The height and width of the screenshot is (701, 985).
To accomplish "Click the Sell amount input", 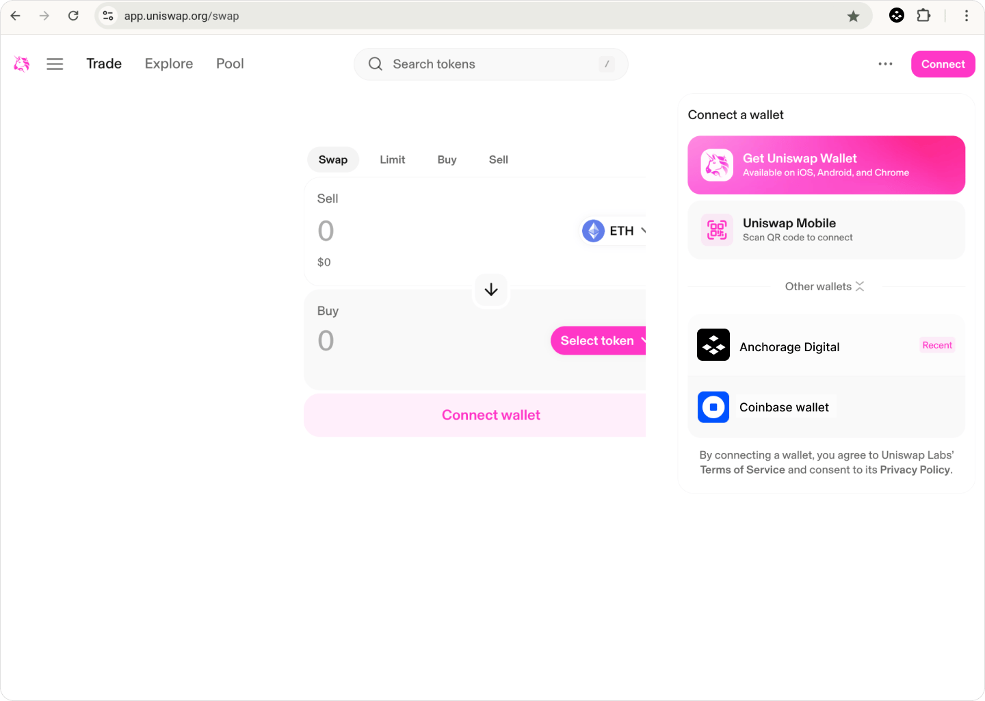I will coord(326,231).
